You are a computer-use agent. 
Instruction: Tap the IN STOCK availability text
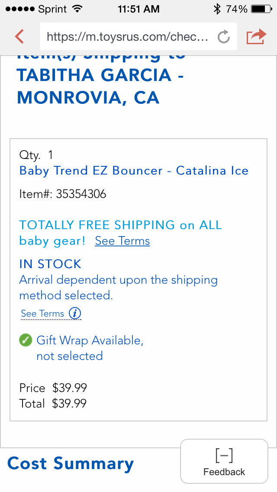(50, 264)
